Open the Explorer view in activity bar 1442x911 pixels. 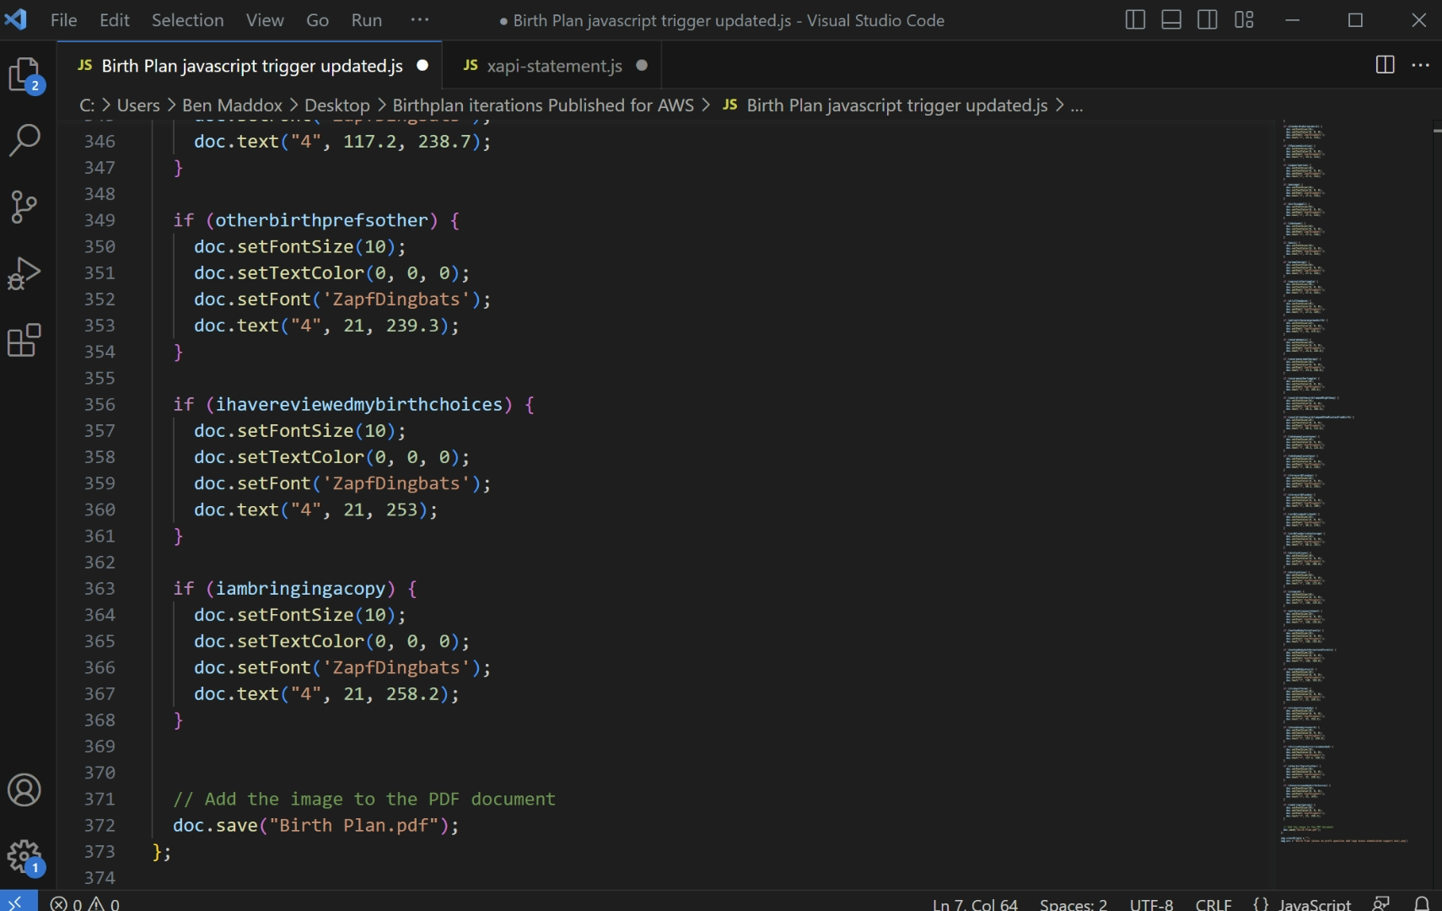24,75
